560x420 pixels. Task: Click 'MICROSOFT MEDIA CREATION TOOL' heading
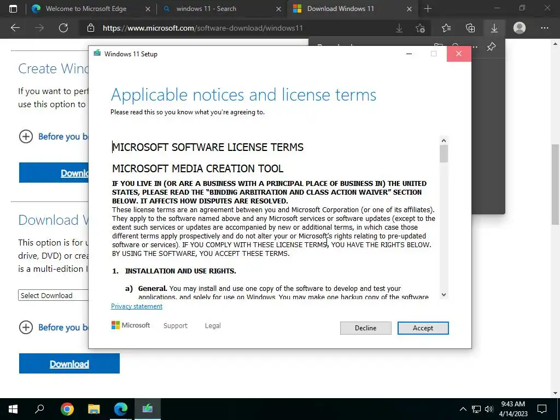(x=197, y=168)
